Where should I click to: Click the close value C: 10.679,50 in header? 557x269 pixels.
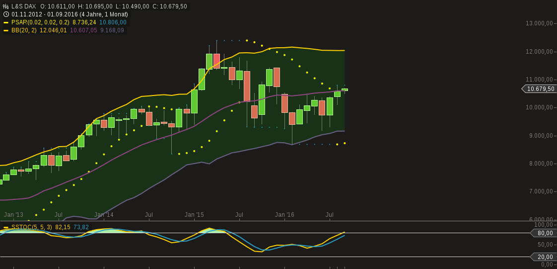tap(170, 6)
